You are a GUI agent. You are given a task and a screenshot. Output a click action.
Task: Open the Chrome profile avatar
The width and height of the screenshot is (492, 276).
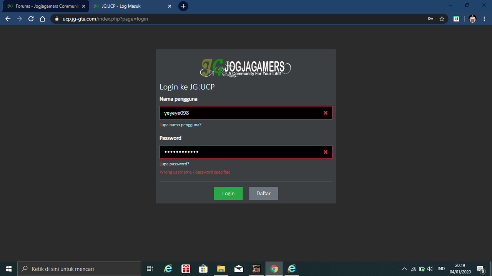pyautogui.click(x=473, y=19)
